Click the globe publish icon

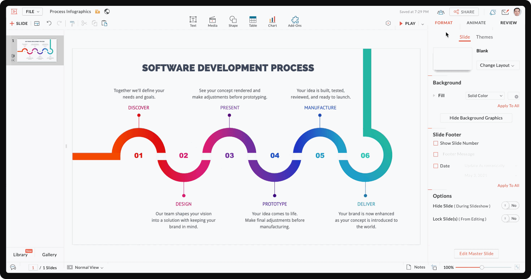(x=107, y=12)
